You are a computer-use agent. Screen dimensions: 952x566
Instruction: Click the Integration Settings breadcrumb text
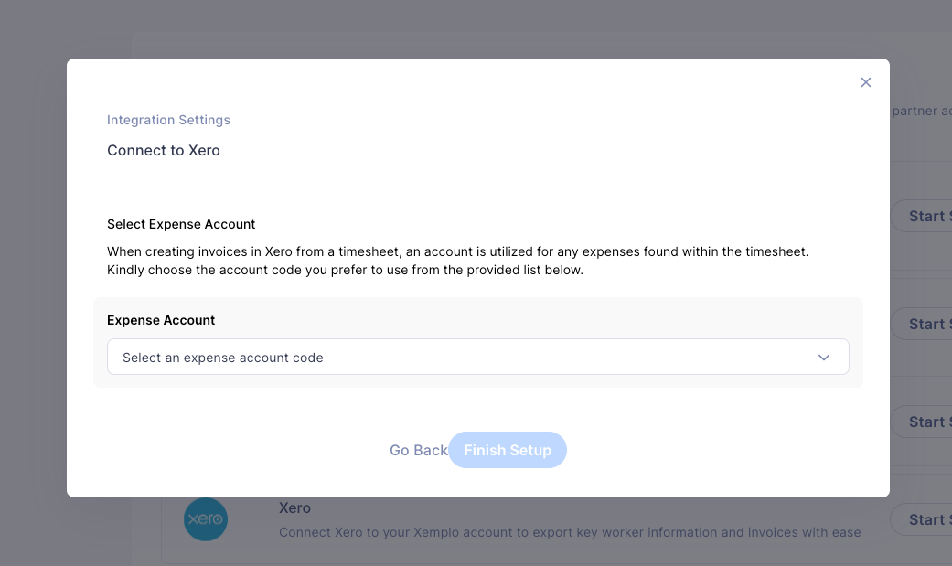[168, 121]
